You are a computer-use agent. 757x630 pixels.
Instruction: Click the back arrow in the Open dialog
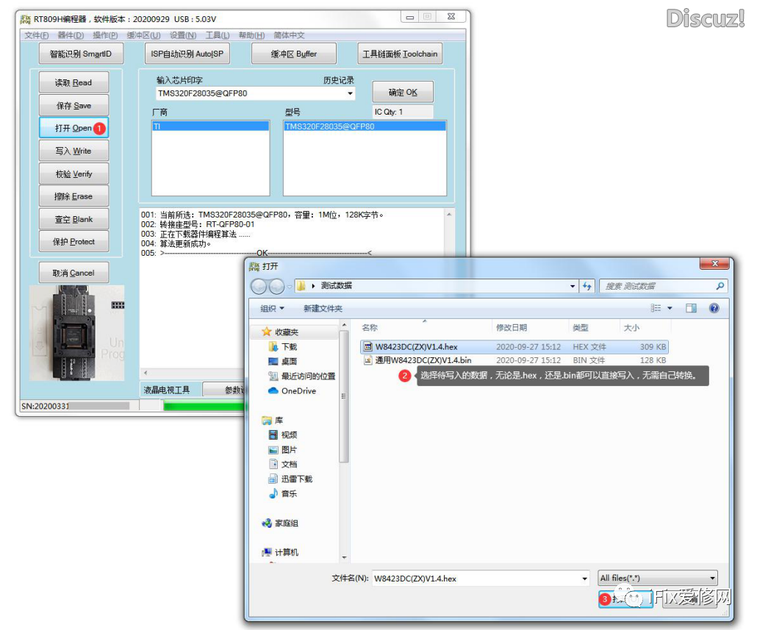point(259,286)
